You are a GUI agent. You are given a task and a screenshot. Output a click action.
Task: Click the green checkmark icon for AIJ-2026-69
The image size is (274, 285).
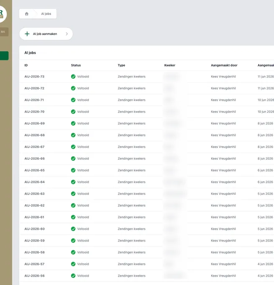pos(73,123)
